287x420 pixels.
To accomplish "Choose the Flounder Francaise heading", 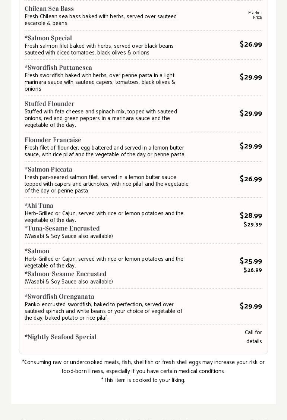I will pos(53,140).
